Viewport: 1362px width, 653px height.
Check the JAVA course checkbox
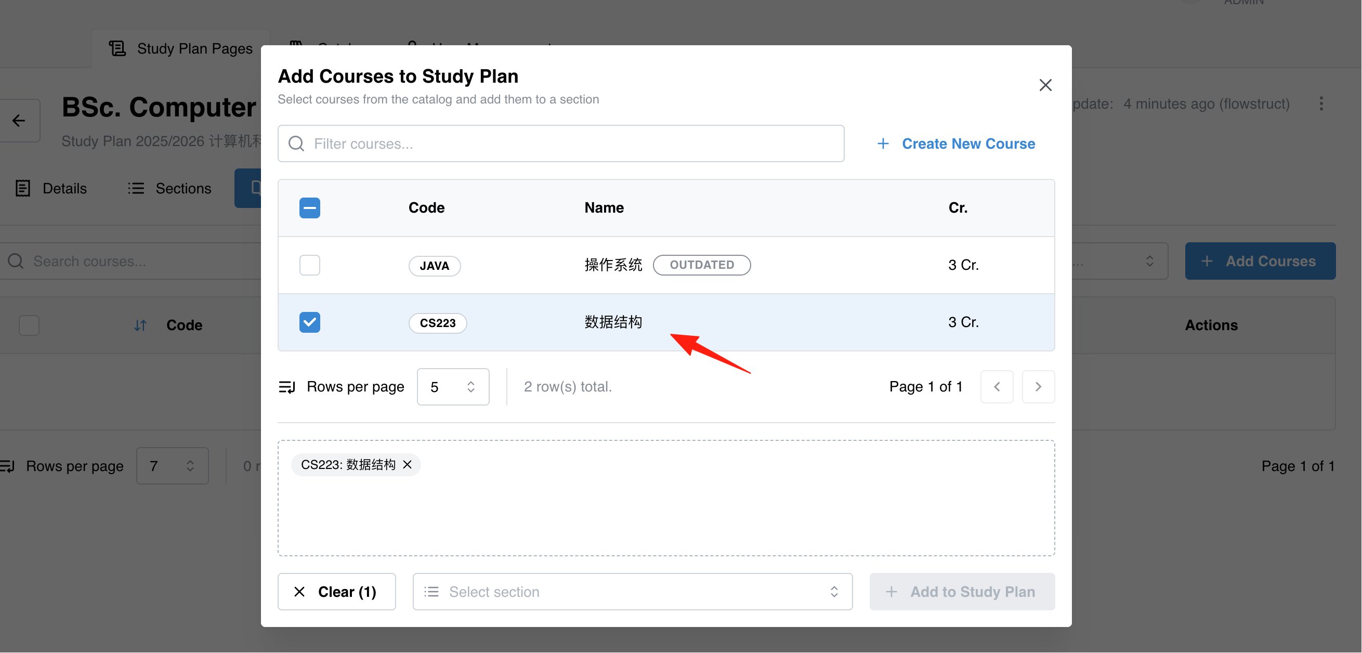[x=309, y=265]
